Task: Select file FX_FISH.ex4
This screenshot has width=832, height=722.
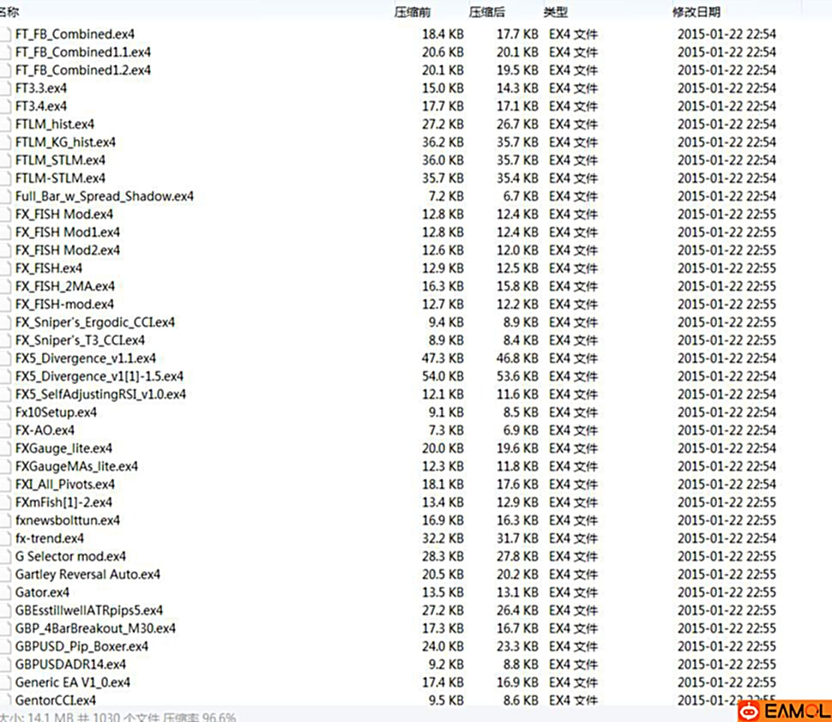Action: tap(49, 269)
